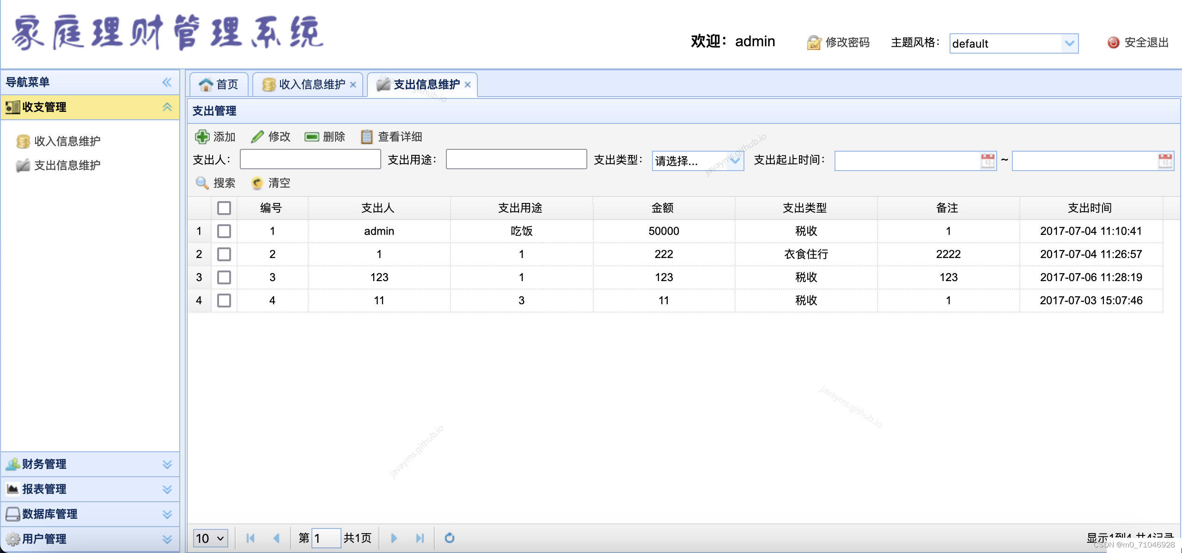
Task: Open View Details (查看详细) clipboard icon
Action: click(366, 137)
